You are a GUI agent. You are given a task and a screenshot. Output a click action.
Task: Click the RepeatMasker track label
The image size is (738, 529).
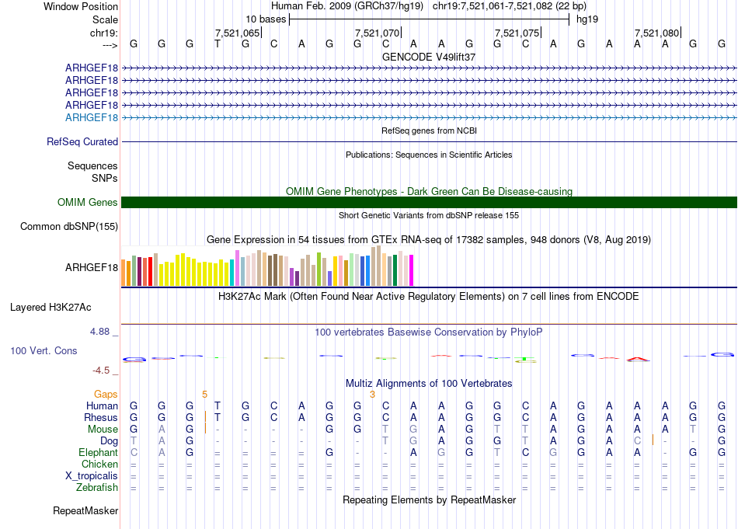(x=85, y=511)
